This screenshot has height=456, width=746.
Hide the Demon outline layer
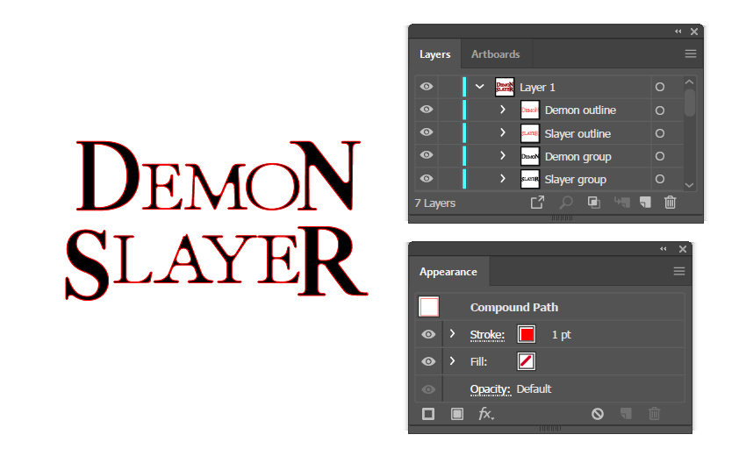tap(427, 109)
